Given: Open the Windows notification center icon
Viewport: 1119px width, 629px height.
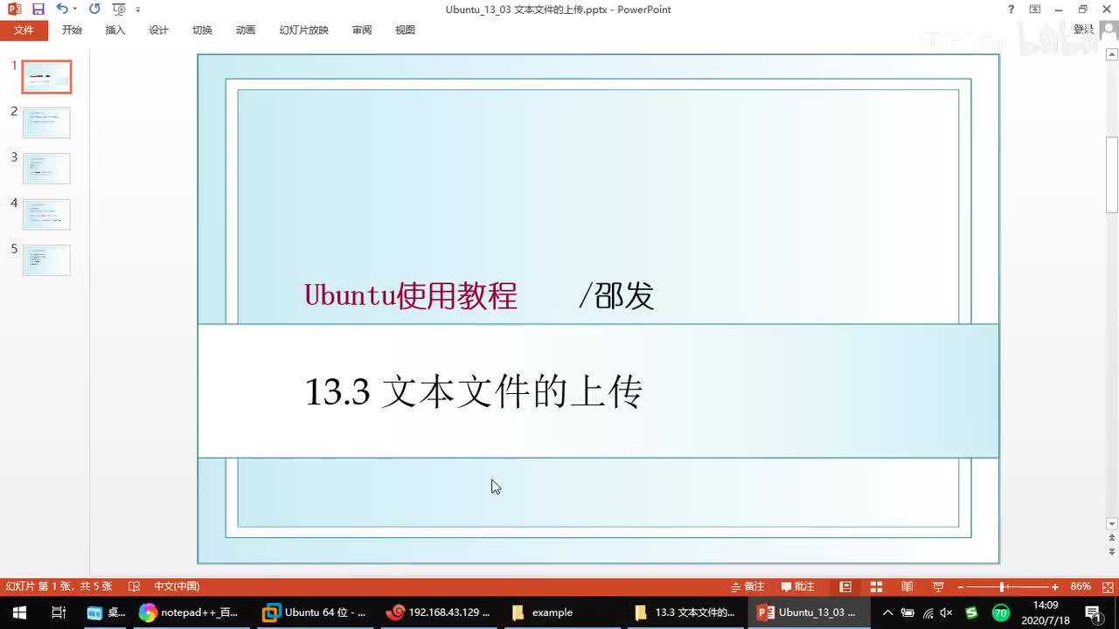Looking at the screenshot, I should (1093, 612).
